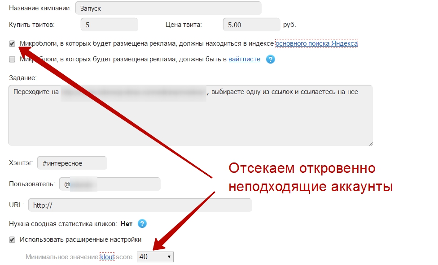The width and height of the screenshot is (438, 265).
Task: Click help icon beside click statistics
Action: 142,223
